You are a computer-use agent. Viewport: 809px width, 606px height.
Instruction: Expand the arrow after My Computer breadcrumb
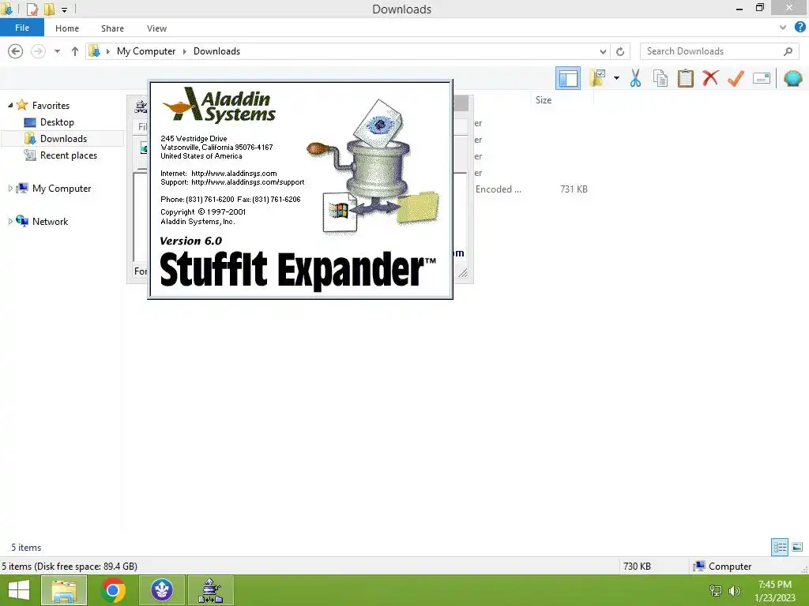185,51
